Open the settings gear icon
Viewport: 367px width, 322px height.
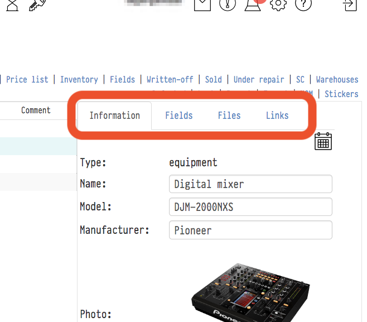coord(278,4)
